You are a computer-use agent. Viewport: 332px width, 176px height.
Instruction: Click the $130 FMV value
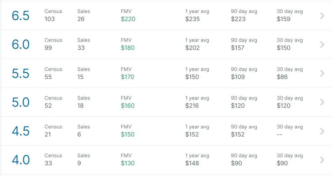coord(128,163)
